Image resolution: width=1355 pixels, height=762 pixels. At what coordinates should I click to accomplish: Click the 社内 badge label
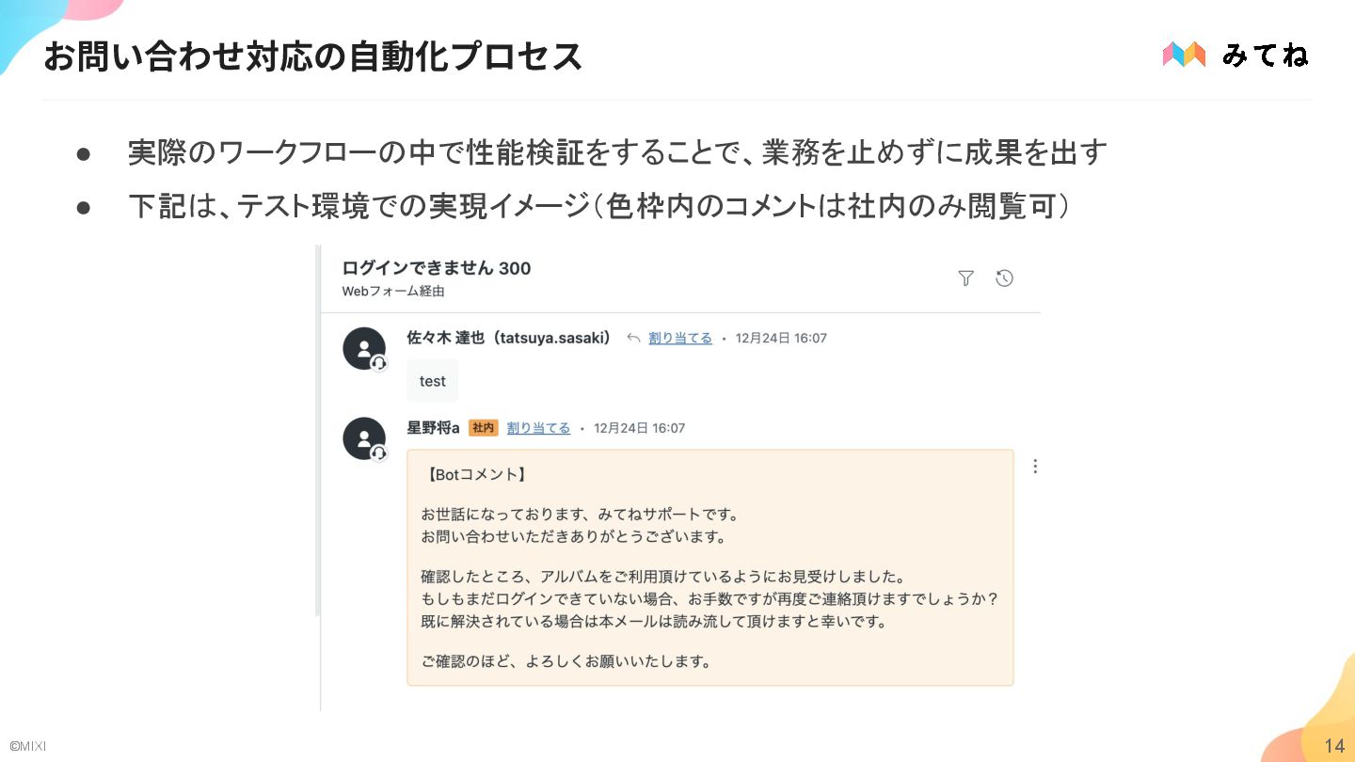click(x=483, y=428)
